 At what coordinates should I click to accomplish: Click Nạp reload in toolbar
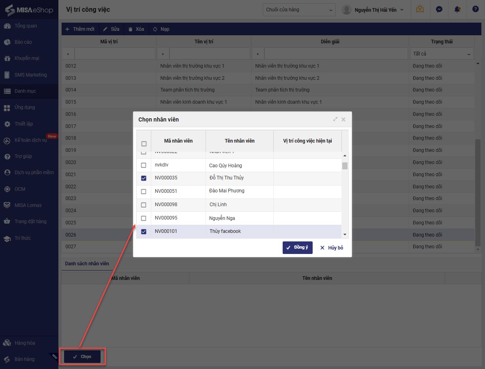click(161, 29)
